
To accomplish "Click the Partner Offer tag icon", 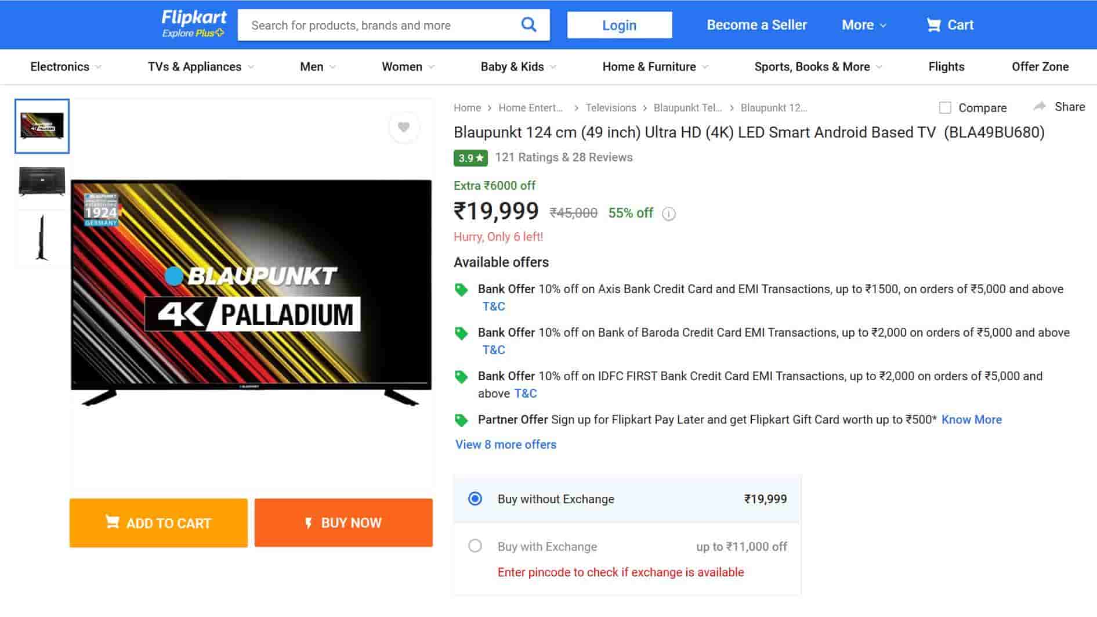I will click(x=461, y=420).
